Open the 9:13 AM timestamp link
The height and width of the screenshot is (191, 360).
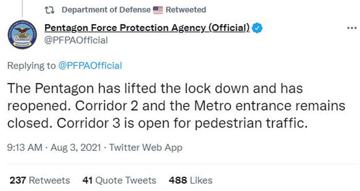pos(25,147)
